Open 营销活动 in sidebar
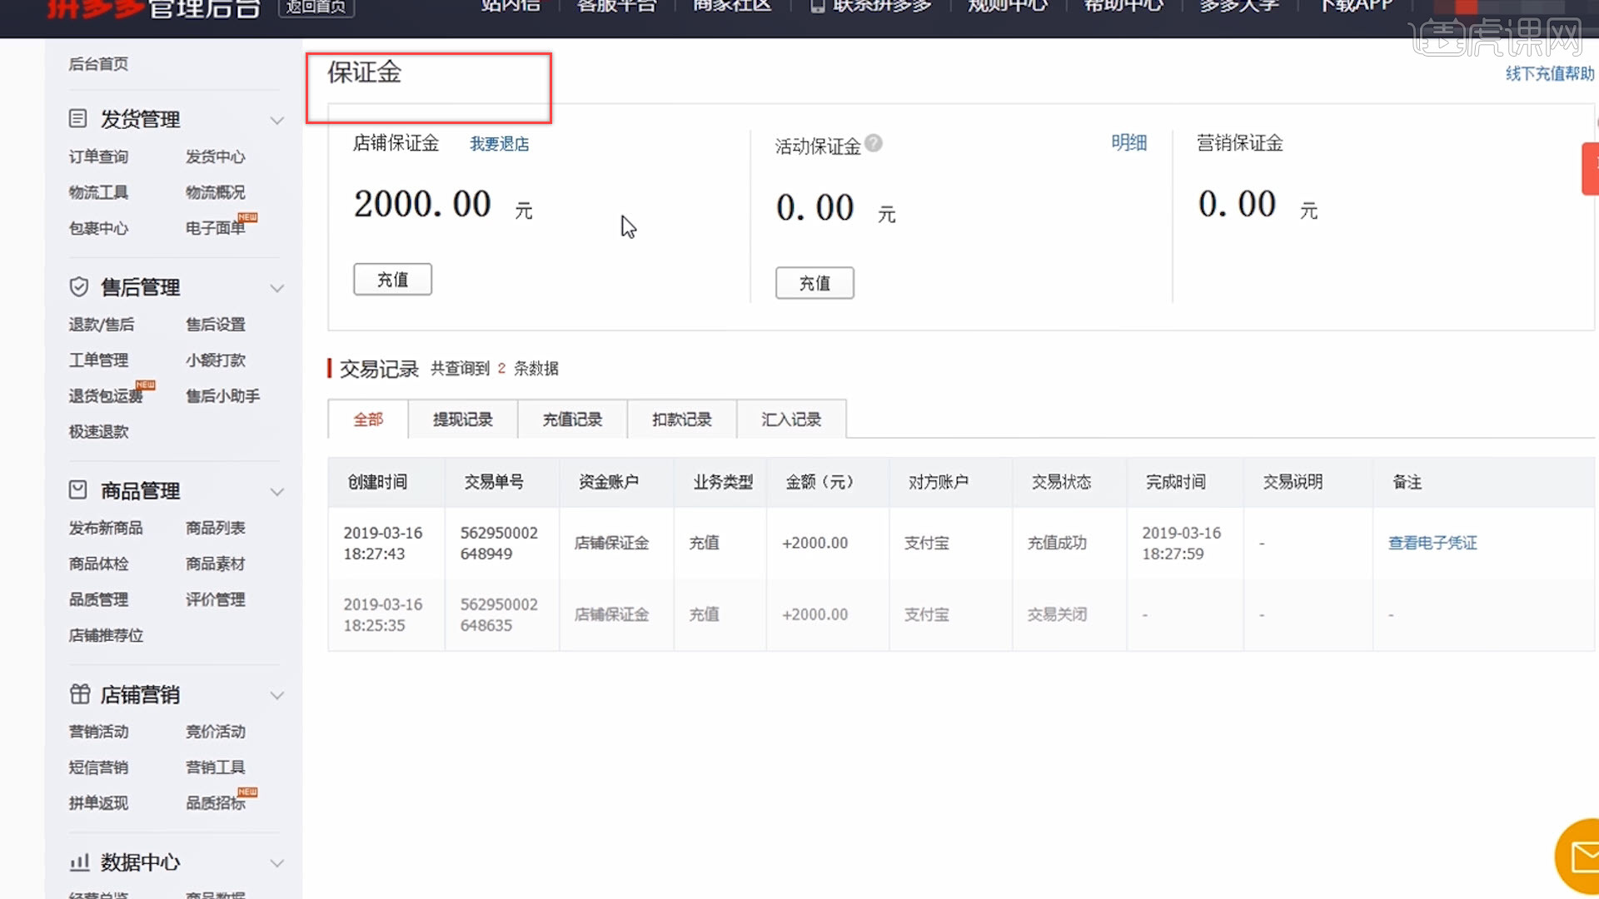The image size is (1599, 899). tap(98, 732)
